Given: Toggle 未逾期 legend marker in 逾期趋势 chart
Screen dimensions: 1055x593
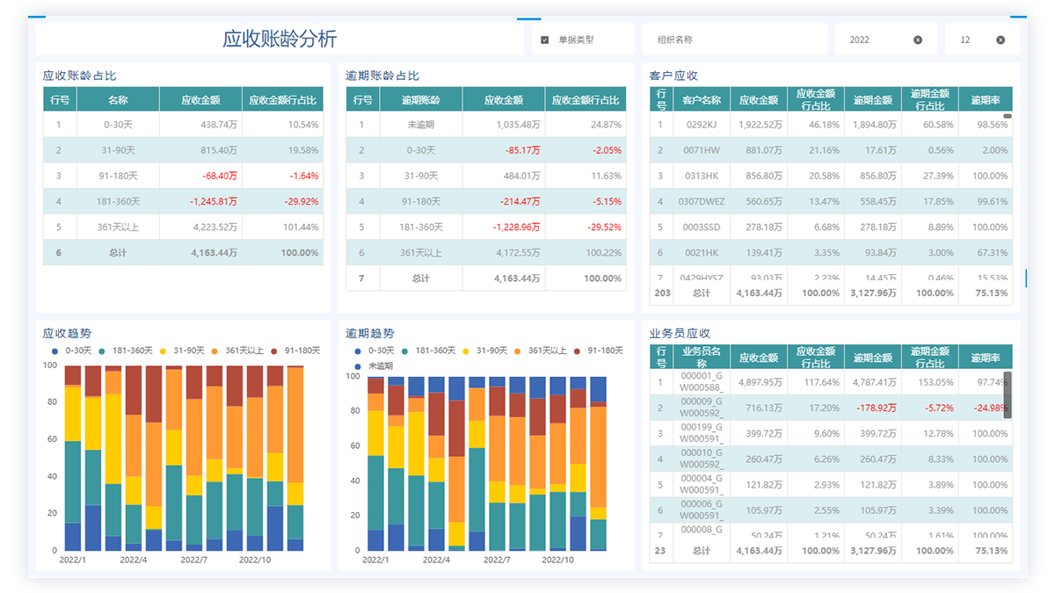Looking at the screenshot, I should [358, 365].
